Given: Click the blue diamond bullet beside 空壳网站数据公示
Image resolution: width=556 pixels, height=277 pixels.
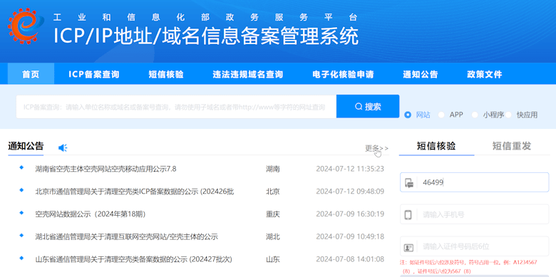Looking at the screenshot, I should [21, 212].
